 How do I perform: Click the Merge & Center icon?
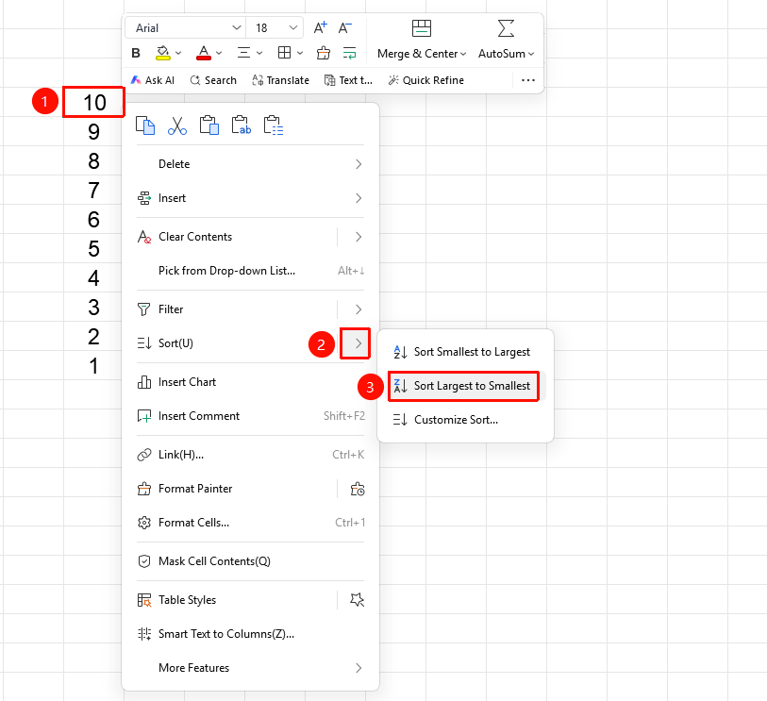click(421, 28)
